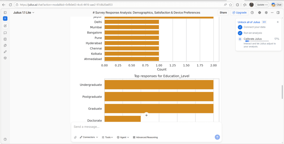Open connectors icon in sidebar
Viewport: 284px width, 144px height.
click(x=5, y=52)
